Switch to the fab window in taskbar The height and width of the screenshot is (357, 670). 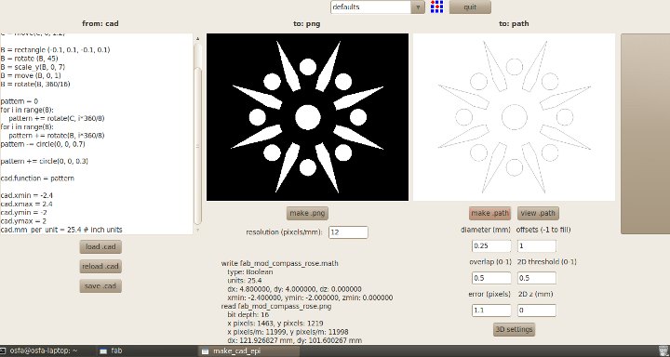[112, 350]
